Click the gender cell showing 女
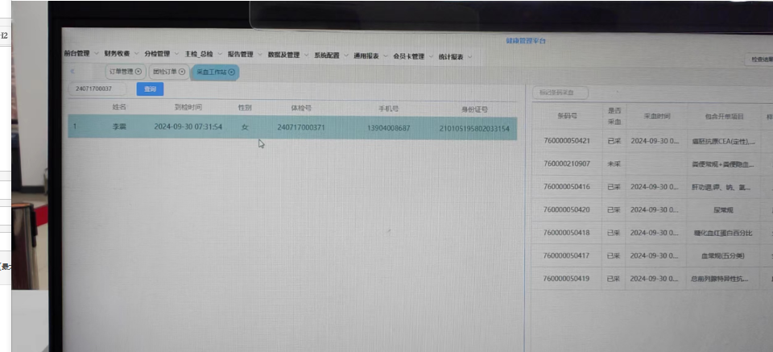The width and height of the screenshot is (773, 352). coord(245,127)
